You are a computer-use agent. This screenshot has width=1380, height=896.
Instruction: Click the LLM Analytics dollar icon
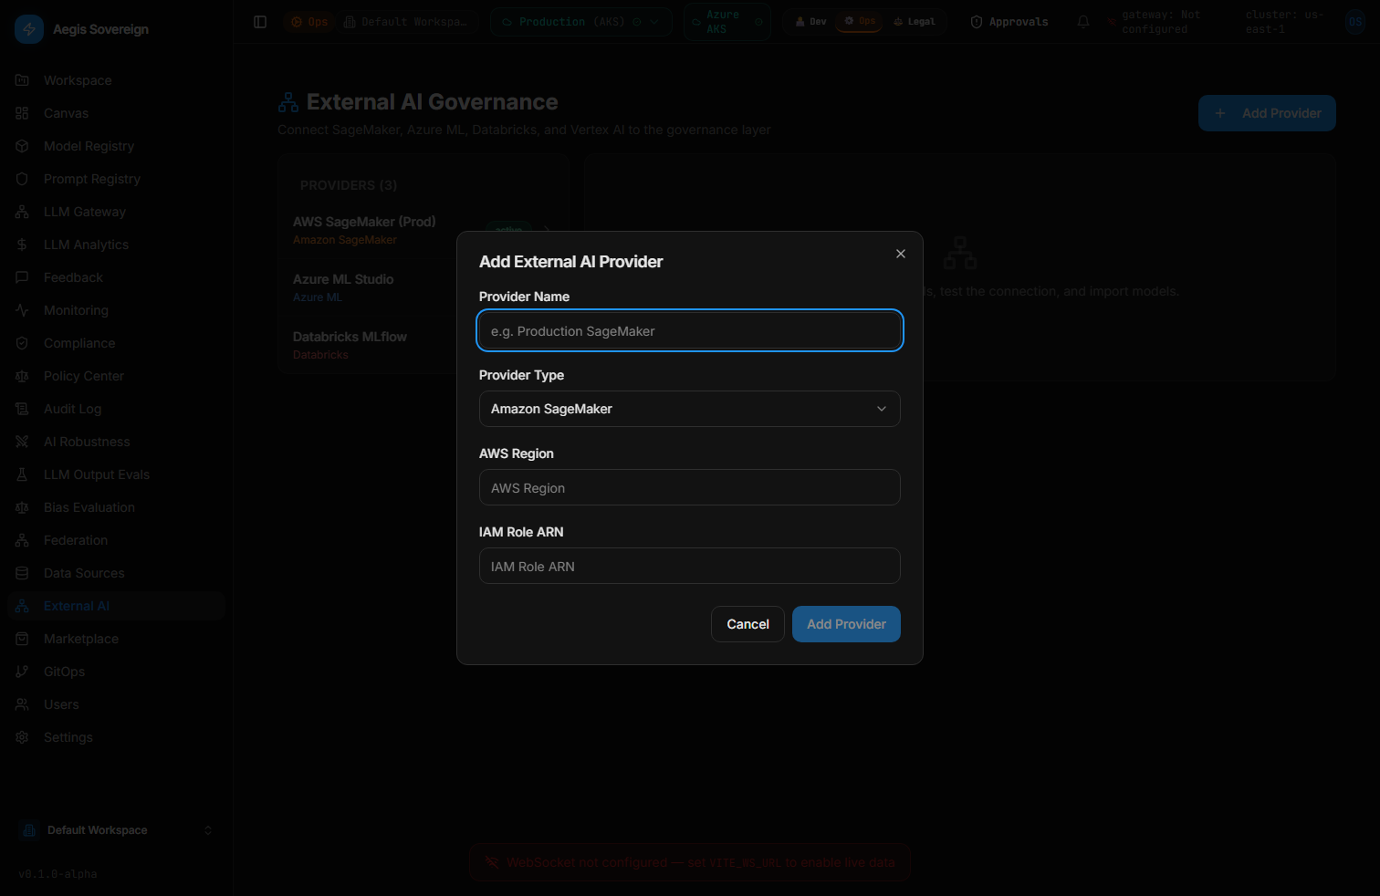(x=22, y=245)
